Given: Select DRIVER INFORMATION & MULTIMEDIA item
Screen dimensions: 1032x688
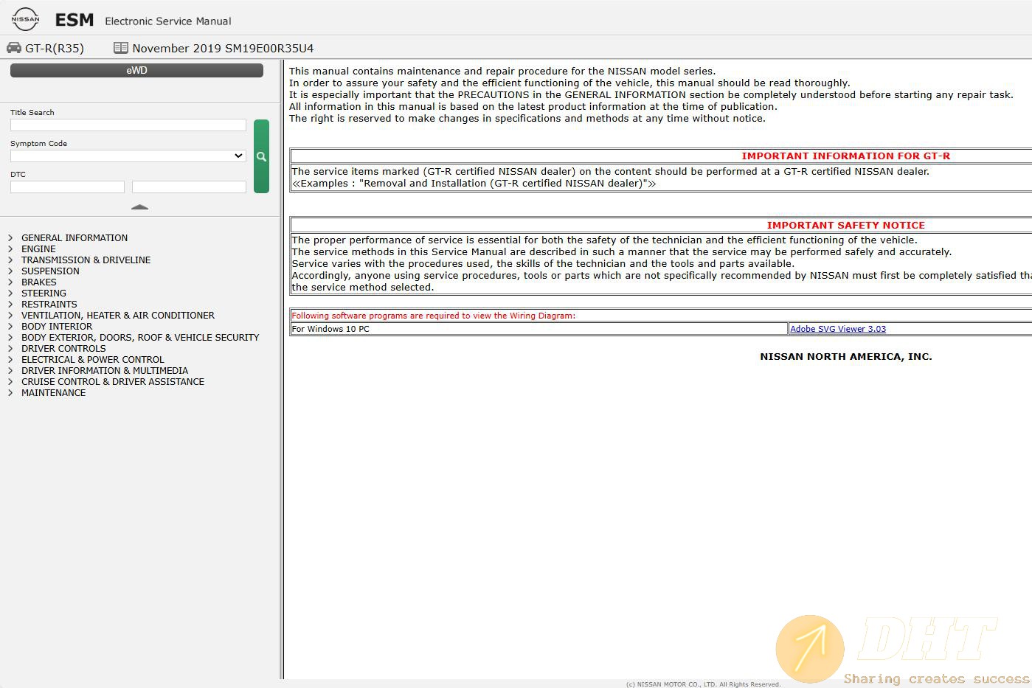Looking at the screenshot, I should tap(105, 371).
